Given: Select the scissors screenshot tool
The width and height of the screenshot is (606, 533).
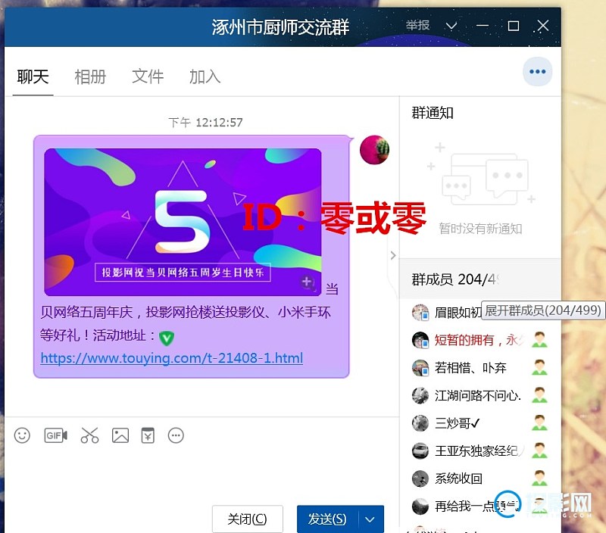Looking at the screenshot, I should (x=89, y=435).
